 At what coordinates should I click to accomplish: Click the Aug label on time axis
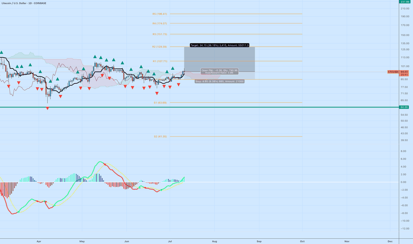coord(214,241)
